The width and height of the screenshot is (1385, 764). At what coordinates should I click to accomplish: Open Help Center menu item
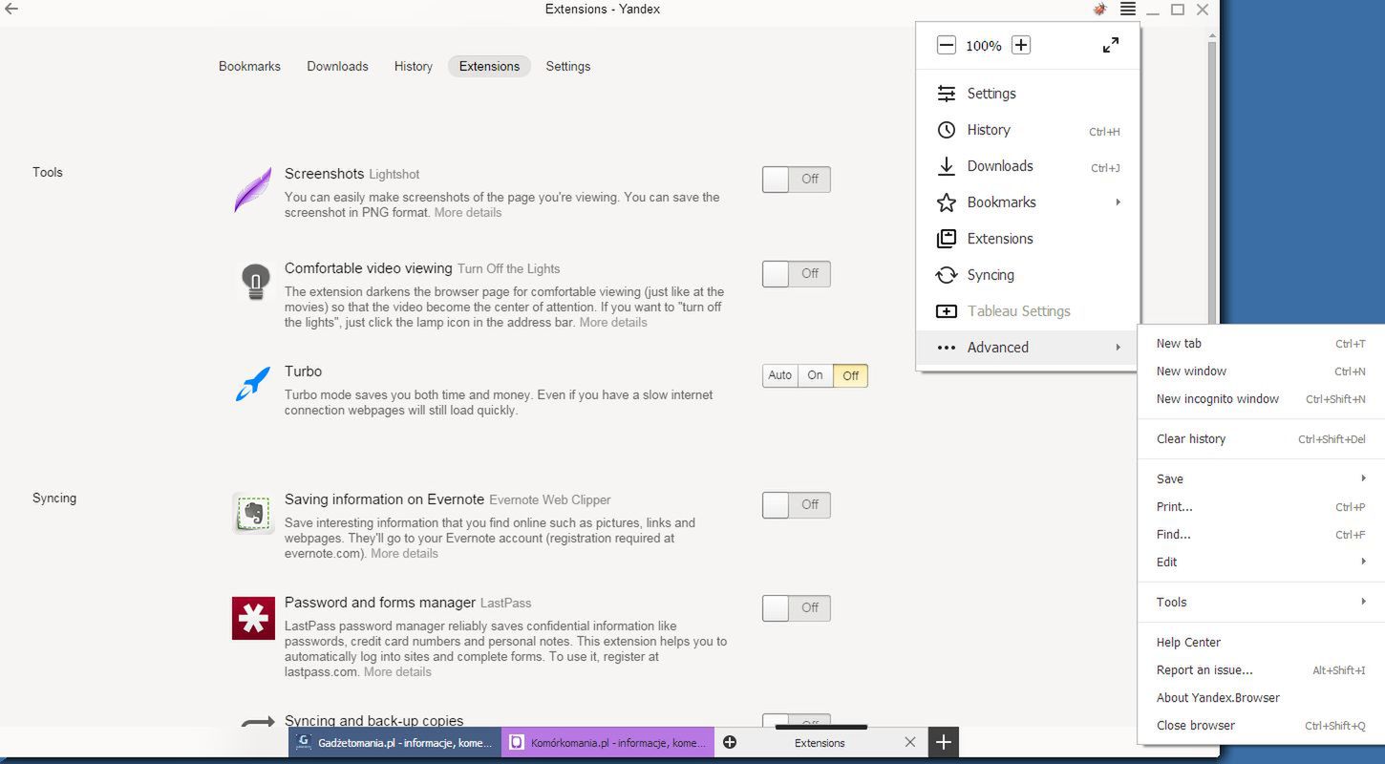pyautogui.click(x=1260, y=642)
